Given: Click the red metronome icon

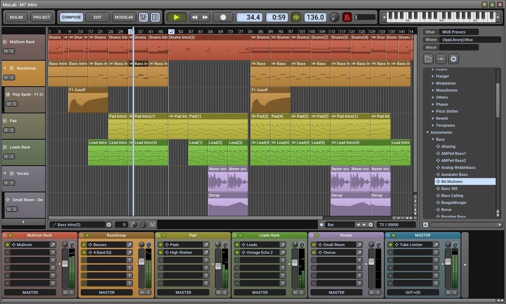Looking at the screenshot, I should pyautogui.click(x=347, y=17).
